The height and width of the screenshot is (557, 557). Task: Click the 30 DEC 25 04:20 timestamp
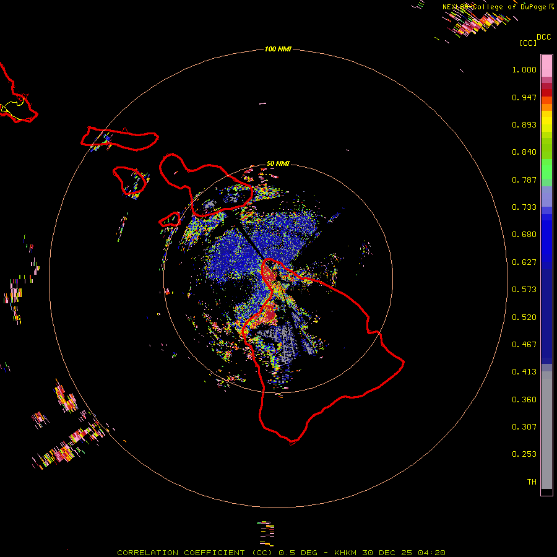pyautogui.click(x=404, y=553)
